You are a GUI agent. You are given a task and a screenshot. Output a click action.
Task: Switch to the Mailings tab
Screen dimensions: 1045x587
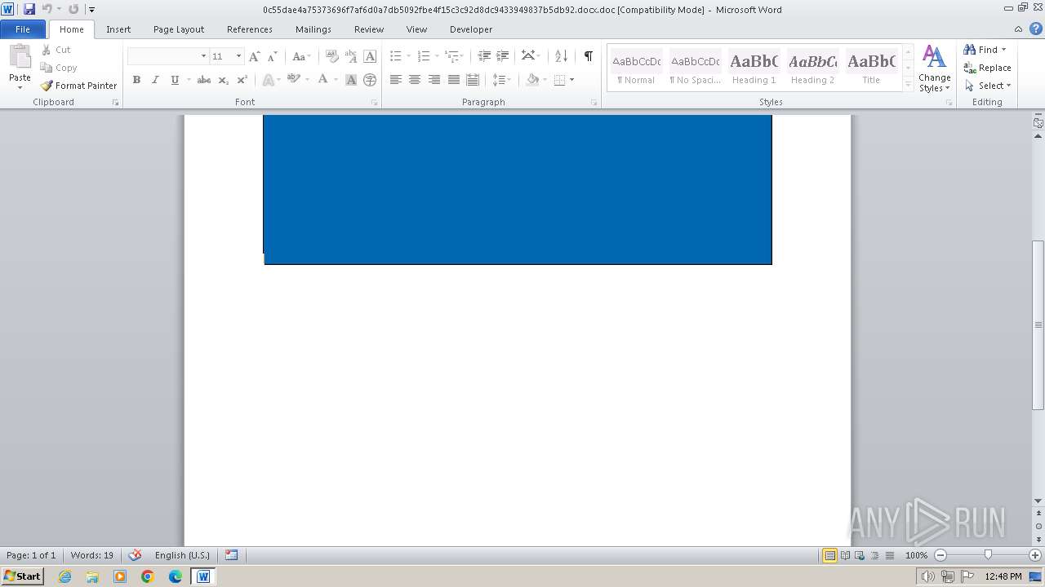(313, 29)
